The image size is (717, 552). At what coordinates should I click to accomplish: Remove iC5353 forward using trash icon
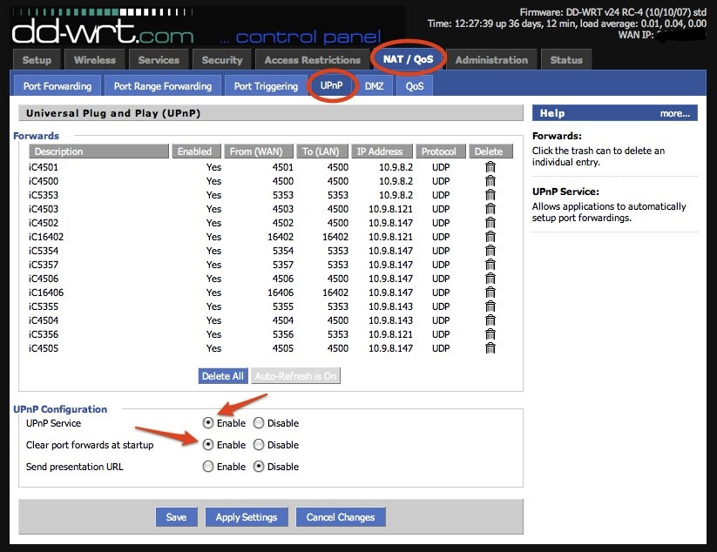pos(490,195)
